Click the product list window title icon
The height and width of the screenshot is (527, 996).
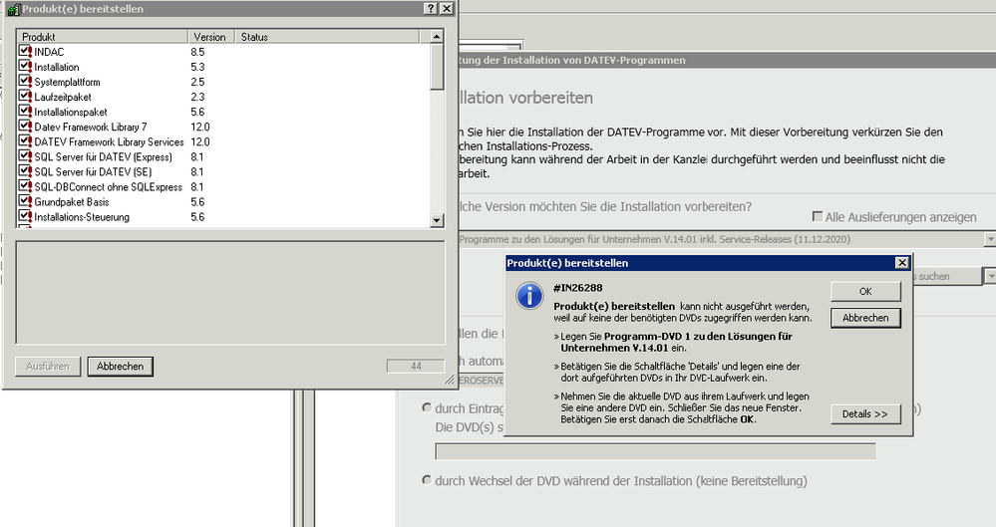coord(13,9)
